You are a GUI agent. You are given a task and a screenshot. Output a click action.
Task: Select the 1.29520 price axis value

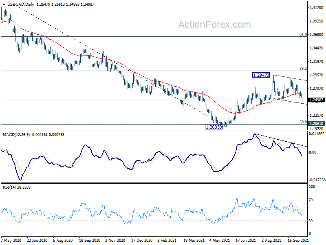click(317, 75)
